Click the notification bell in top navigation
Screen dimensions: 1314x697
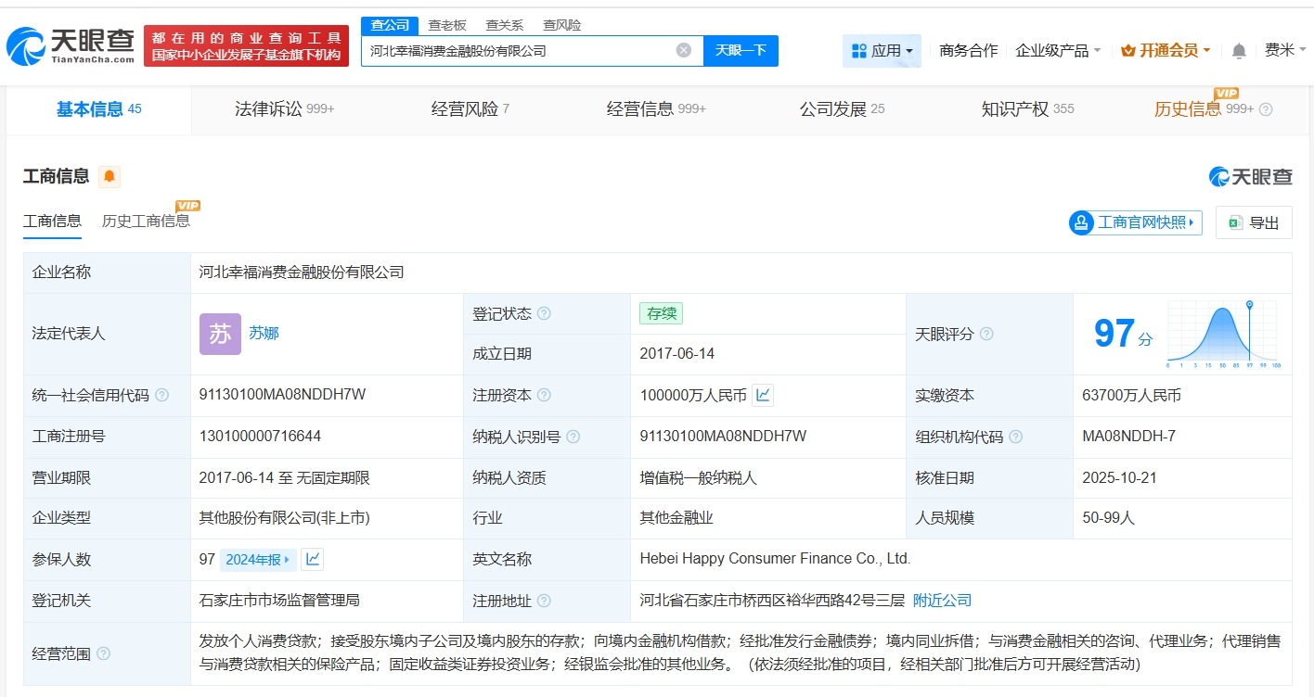click(x=1238, y=50)
